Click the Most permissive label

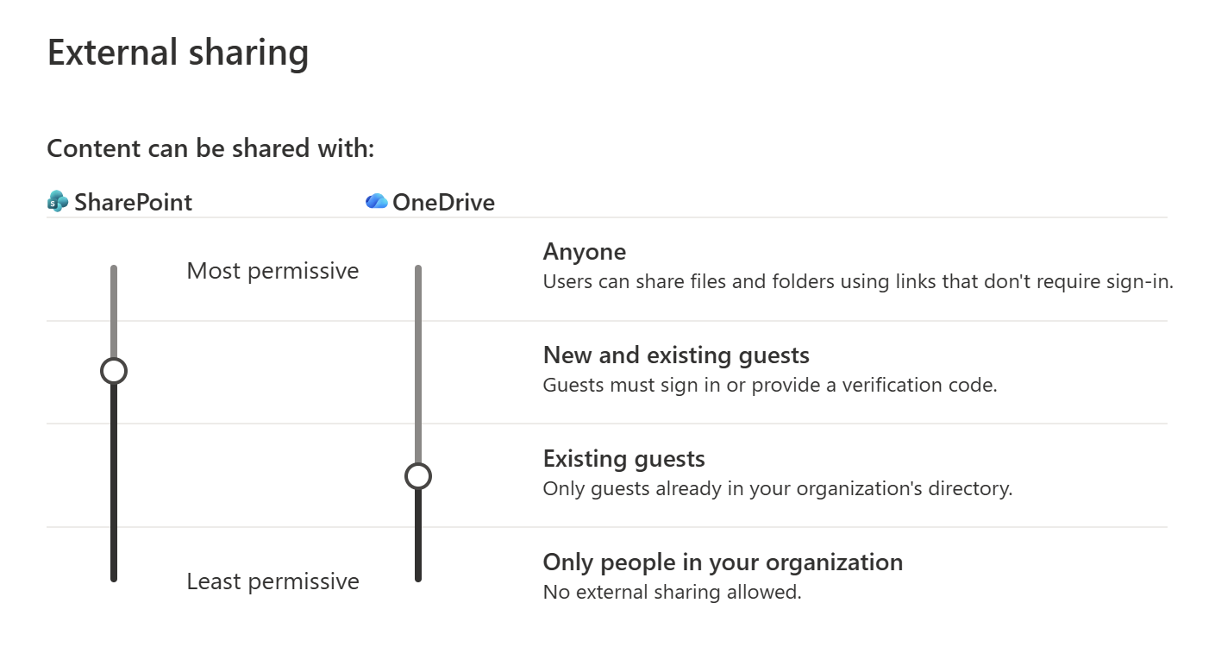[272, 270]
